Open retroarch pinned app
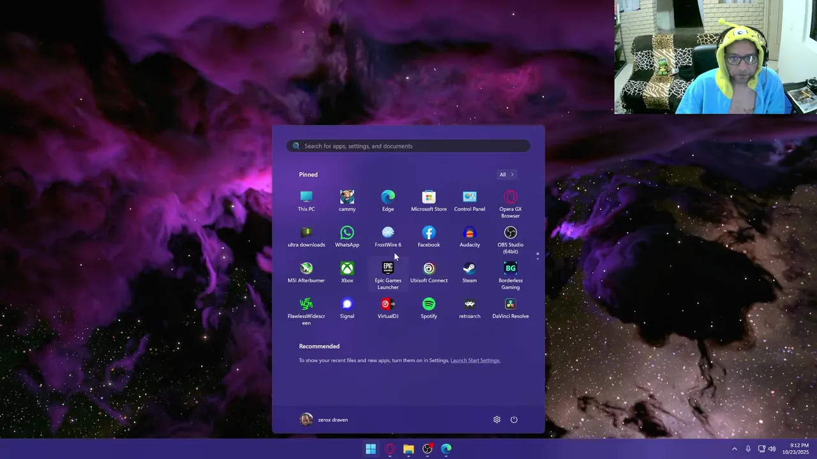The height and width of the screenshot is (459, 817). pyautogui.click(x=470, y=309)
